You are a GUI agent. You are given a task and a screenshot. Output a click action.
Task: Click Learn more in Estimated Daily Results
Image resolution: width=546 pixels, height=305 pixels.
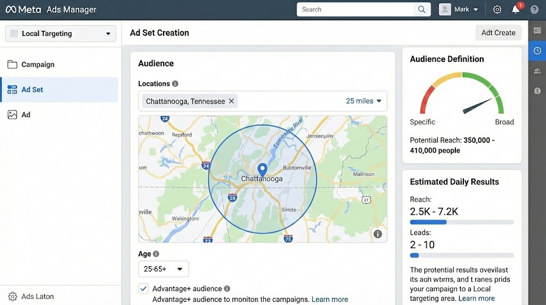476,299
